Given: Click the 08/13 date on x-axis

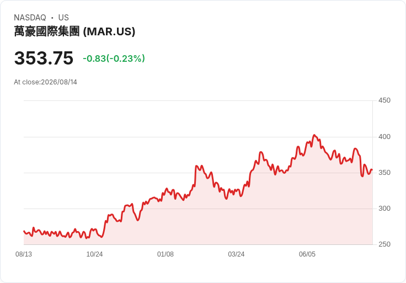Looking at the screenshot, I should click(x=24, y=254).
